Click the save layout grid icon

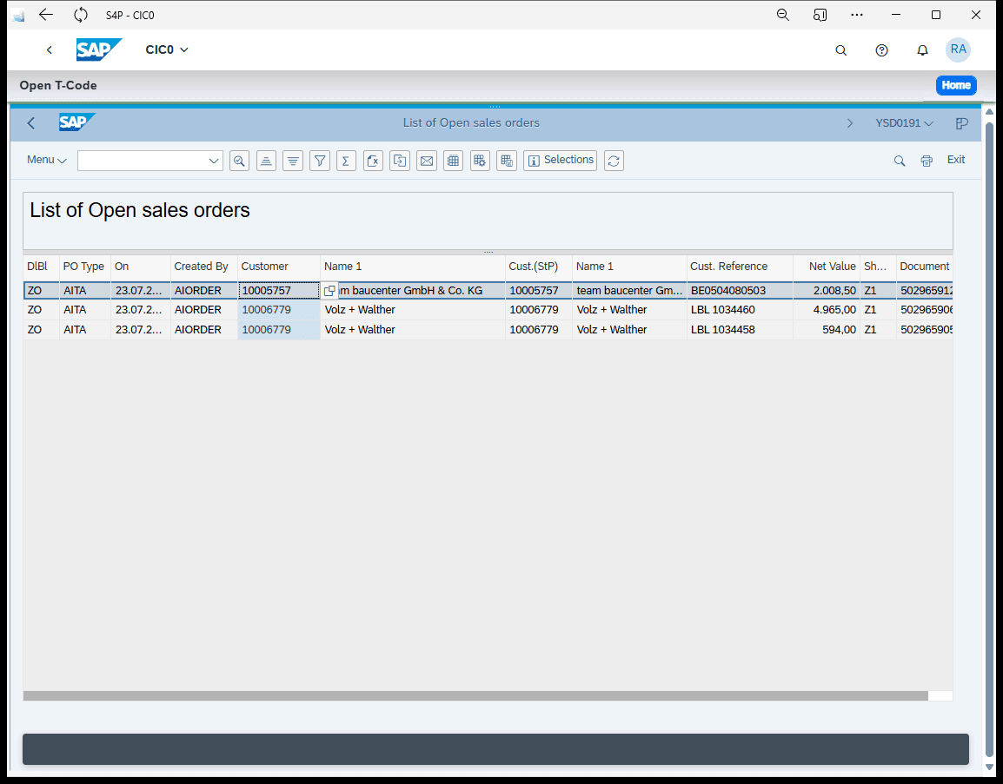[507, 161]
